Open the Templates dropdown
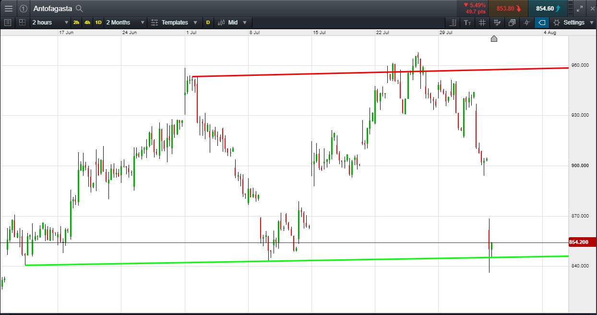The height and width of the screenshot is (315, 597). (x=175, y=22)
